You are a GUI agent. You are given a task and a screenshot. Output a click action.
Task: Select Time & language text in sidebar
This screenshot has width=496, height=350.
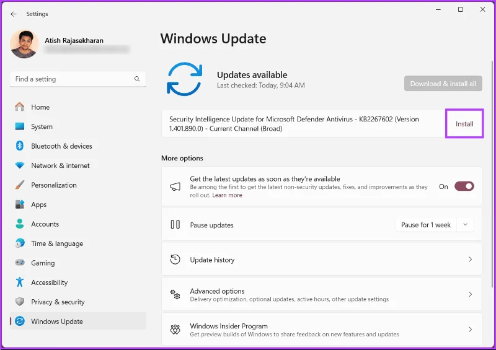coord(57,244)
